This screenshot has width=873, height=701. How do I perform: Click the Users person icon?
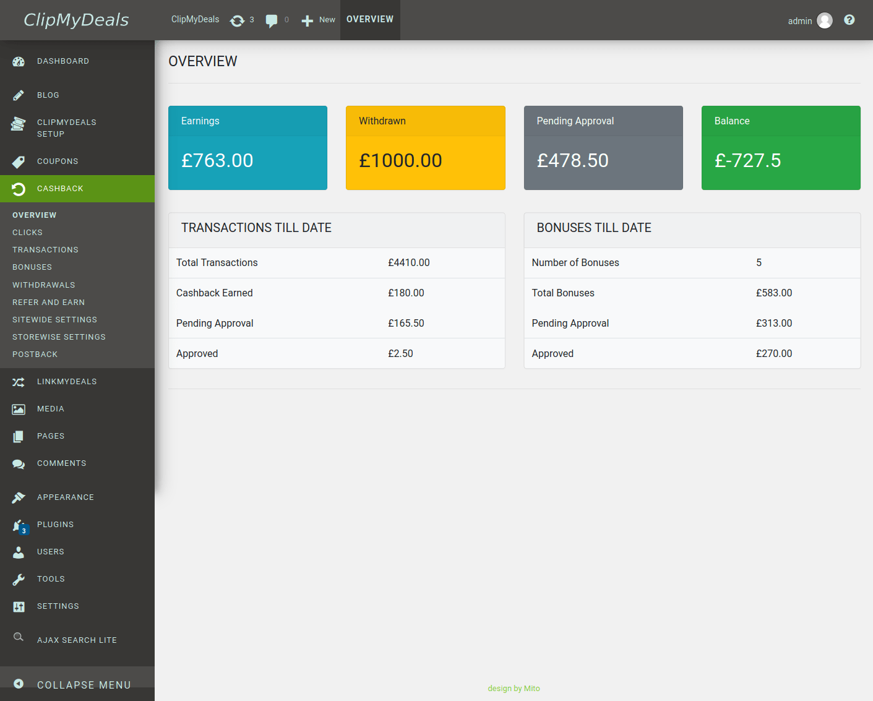[x=19, y=552]
